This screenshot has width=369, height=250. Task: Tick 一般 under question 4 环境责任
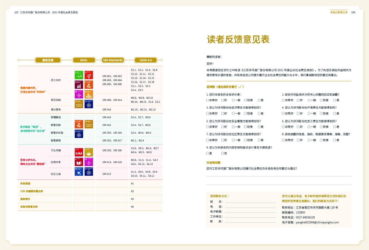[309, 114]
